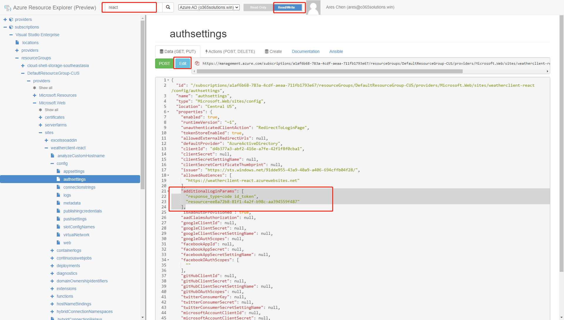Screen dimensions: 564x320
Task: Open the diagnostics tree item
Action: click(67, 273)
